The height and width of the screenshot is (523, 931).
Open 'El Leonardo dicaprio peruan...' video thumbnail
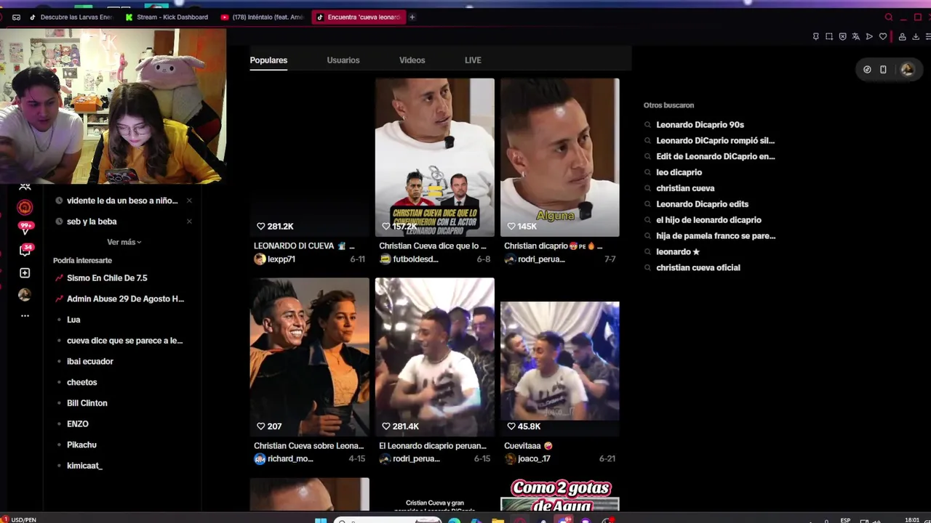click(435, 357)
